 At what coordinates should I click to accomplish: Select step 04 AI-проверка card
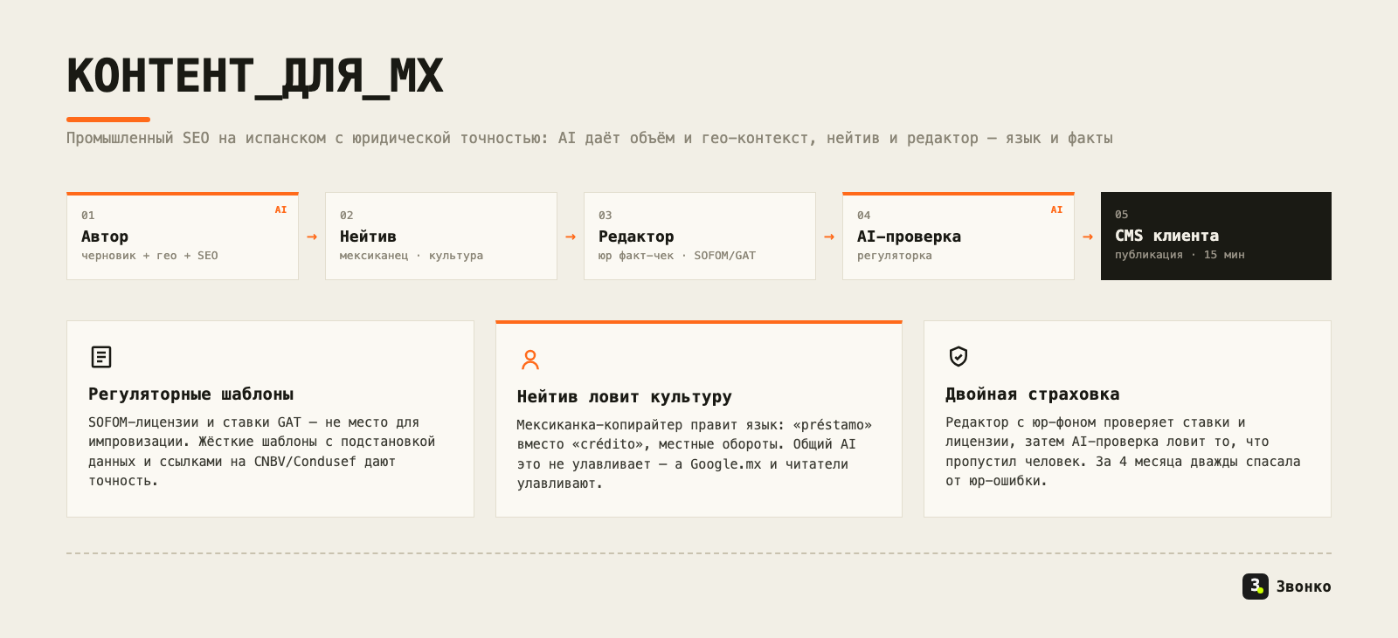959,236
